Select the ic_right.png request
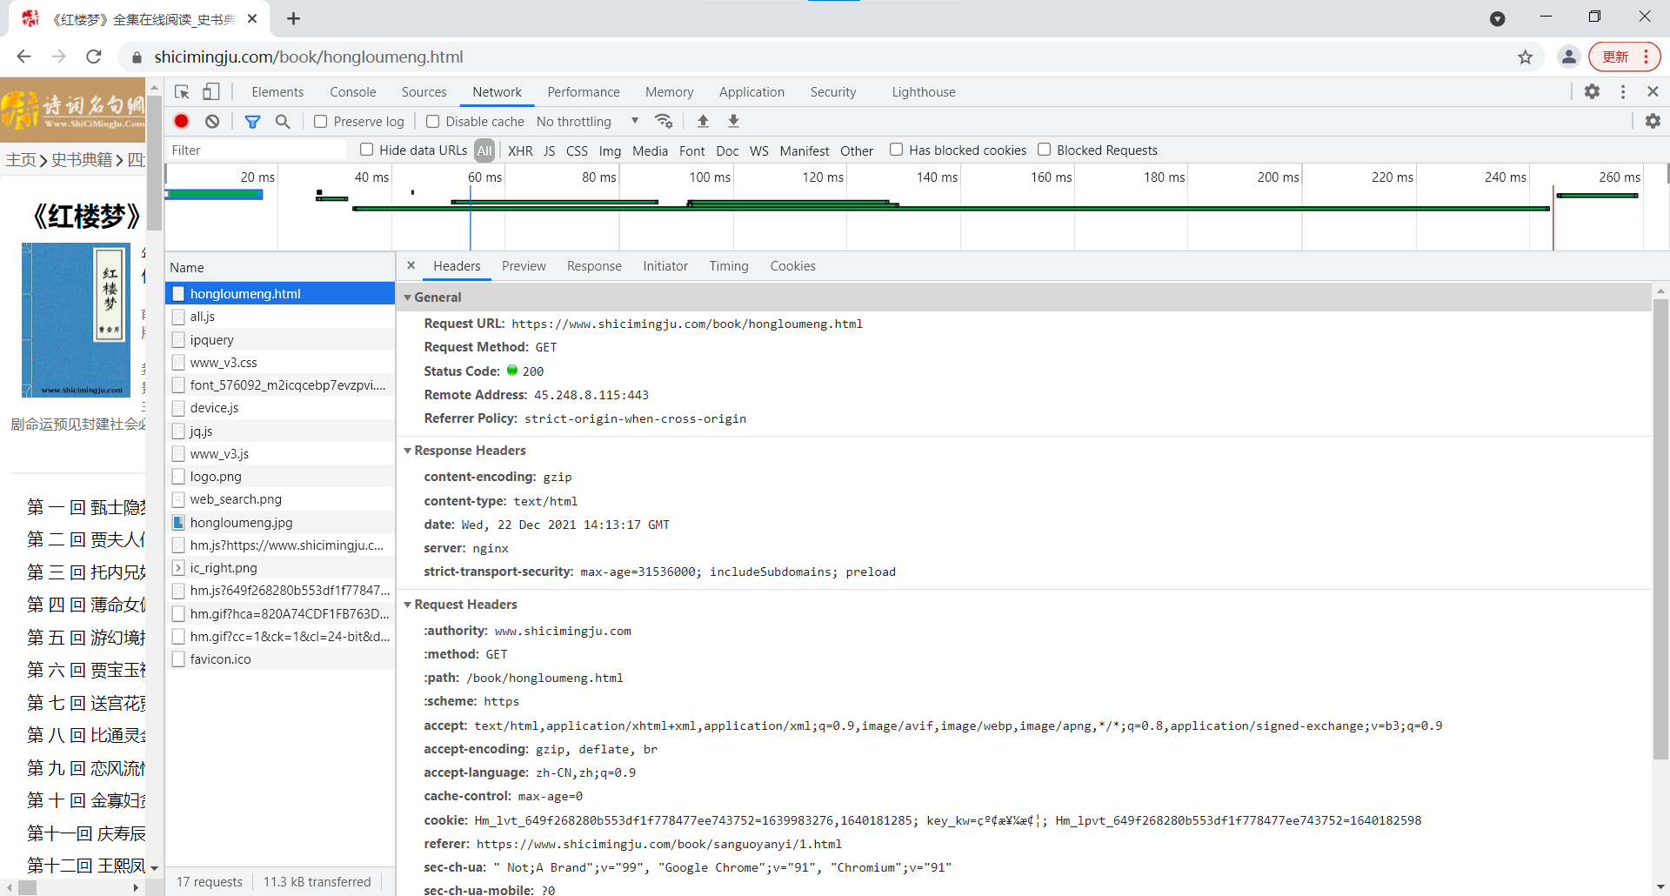Screen dimensions: 1670x896 click(x=280, y=567)
